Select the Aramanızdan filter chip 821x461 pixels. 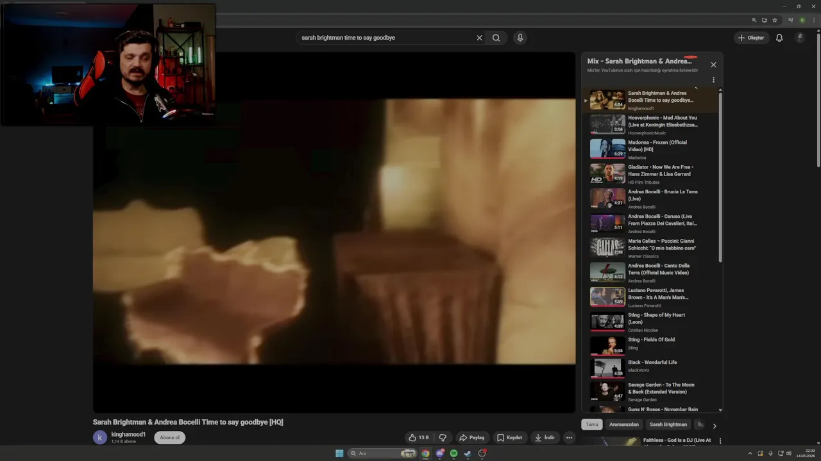click(x=624, y=425)
